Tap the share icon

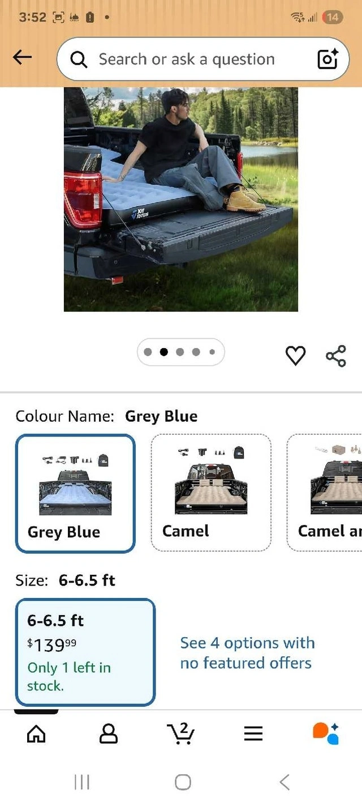click(335, 356)
